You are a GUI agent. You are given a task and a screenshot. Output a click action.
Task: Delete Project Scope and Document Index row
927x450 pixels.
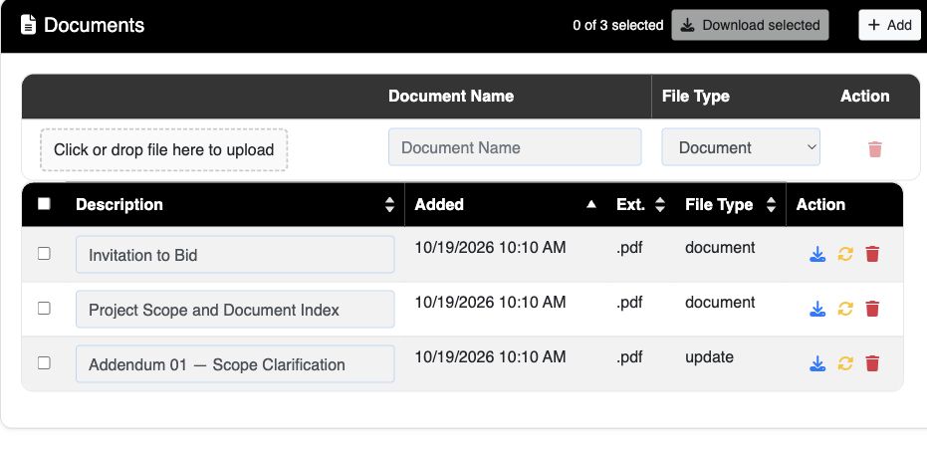[872, 309]
